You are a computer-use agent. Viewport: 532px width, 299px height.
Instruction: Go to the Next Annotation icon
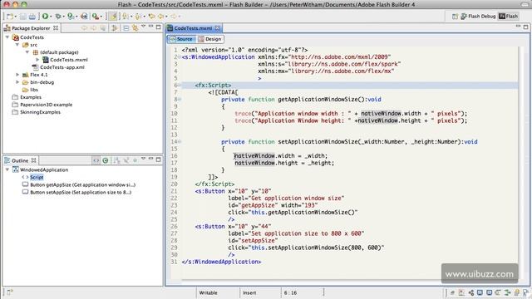(126, 16)
